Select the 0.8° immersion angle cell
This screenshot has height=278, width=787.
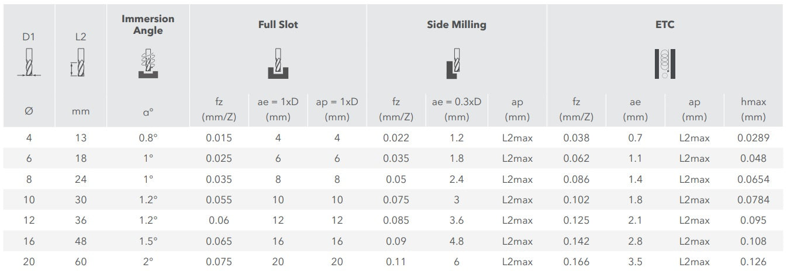point(148,138)
